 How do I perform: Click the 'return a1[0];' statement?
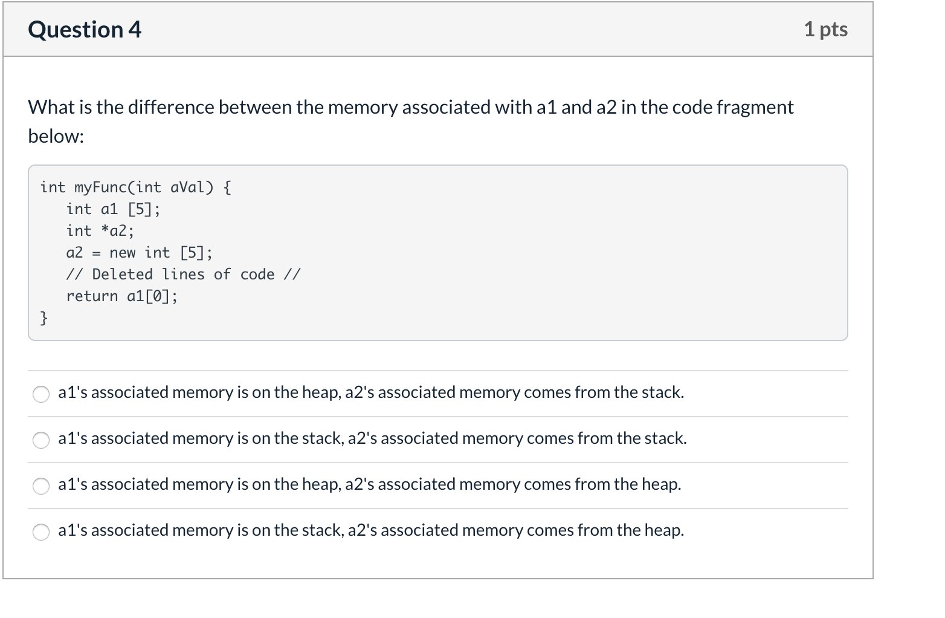(x=122, y=296)
